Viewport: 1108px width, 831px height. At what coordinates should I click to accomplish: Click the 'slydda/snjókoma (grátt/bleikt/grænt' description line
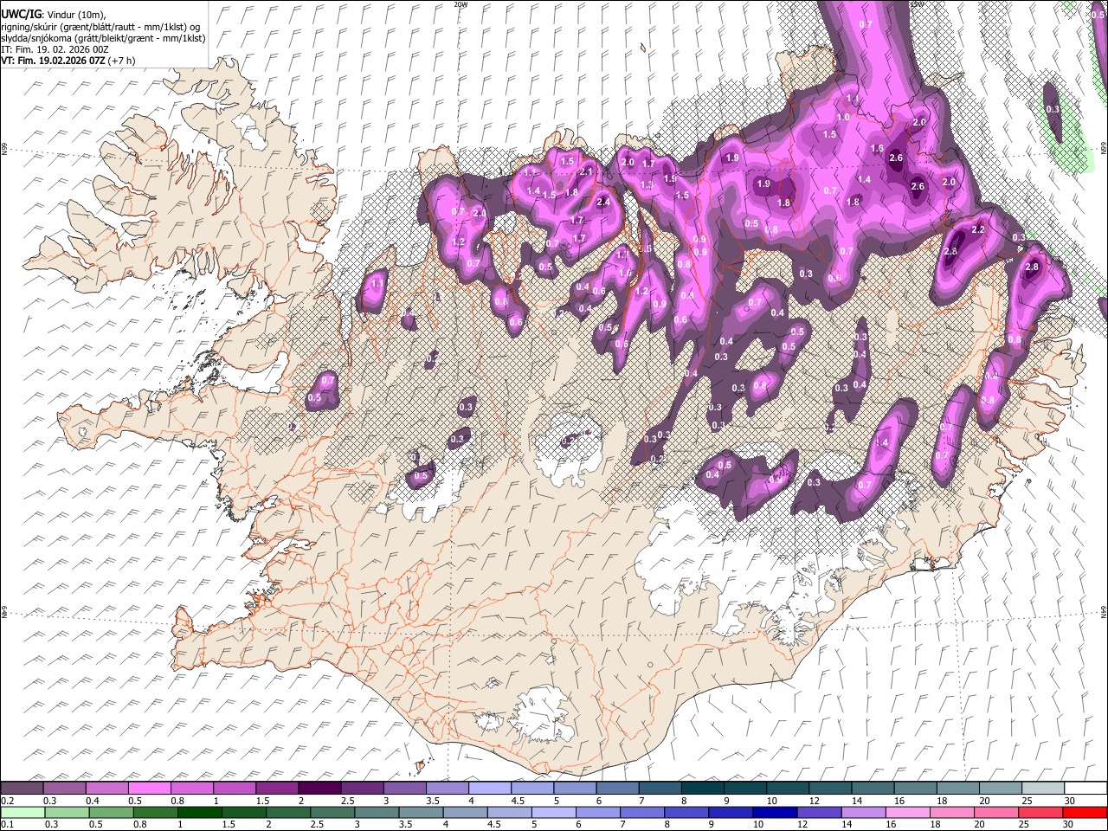coord(103,38)
